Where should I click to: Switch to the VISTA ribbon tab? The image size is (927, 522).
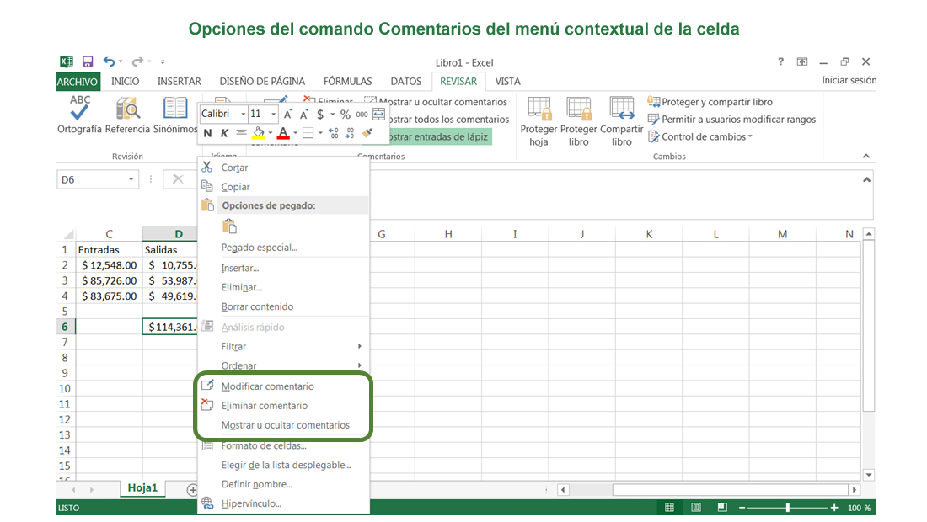point(508,82)
